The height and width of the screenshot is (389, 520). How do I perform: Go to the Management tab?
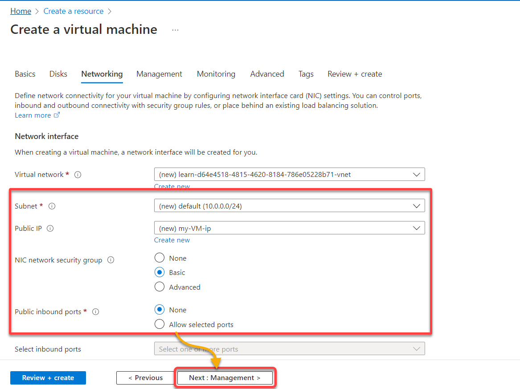tap(159, 74)
